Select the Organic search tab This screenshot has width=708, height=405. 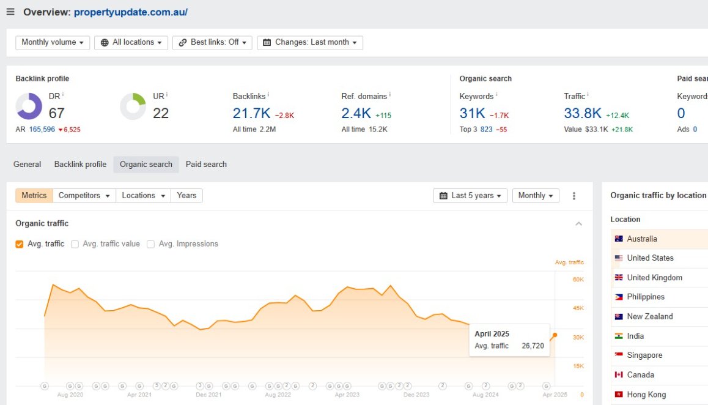tap(146, 165)
